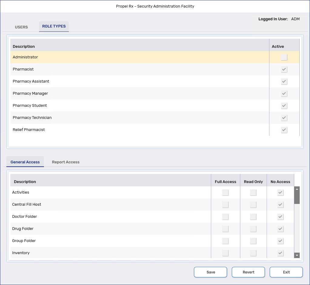Check Read Only for Activities
This screenshot has height=285, width=310.
(x=253, y=192)
